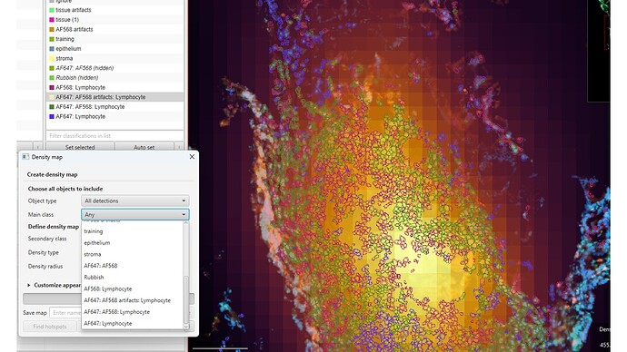The height and width of the screenshot is (352, 627).
Task: Select 'AF647: Lymphocyte' in class list
Action: (x=115, y=116)
